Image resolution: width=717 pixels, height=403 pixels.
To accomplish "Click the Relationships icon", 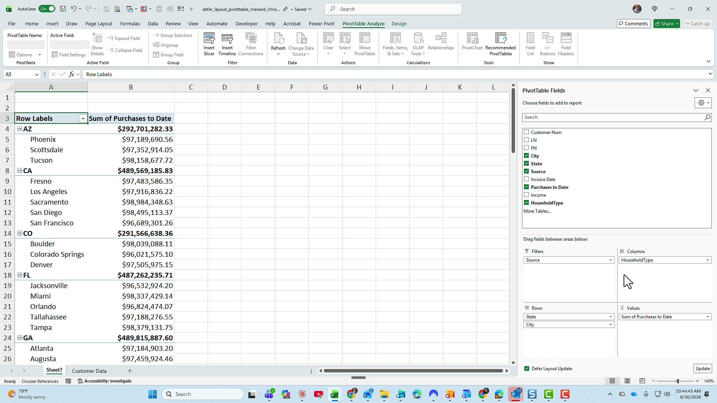I will coord(441,42).
